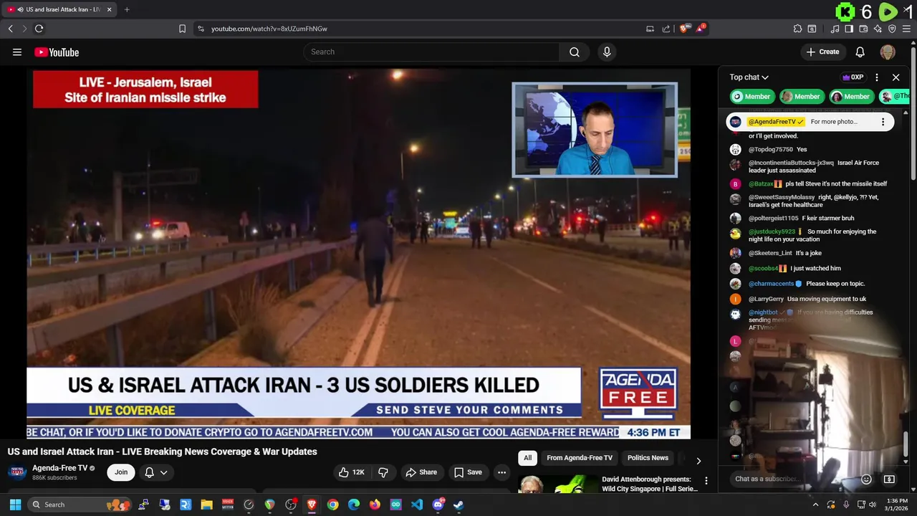Go to the YouTube home logo
This screenshot has height=516, width=917.
pos(57,52)
